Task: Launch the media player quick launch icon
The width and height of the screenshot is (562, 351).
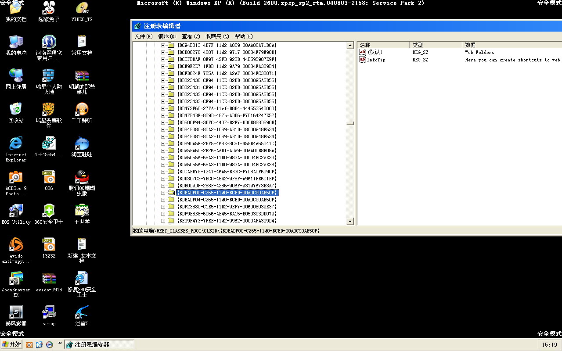Action: (49, 345)
